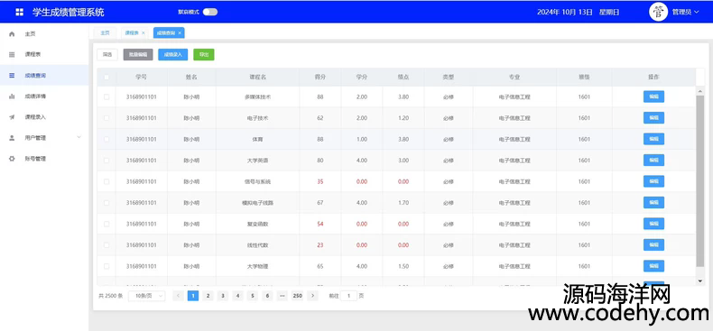Screen dimensions: 713x331
Task: Toggle the 默认模式 switch in the header
Action: [210, 13]
